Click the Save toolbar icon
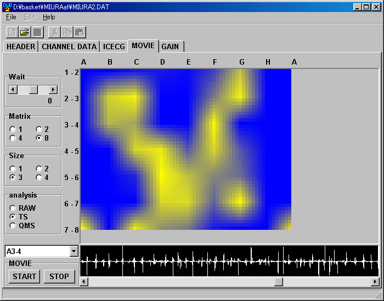 37,32
